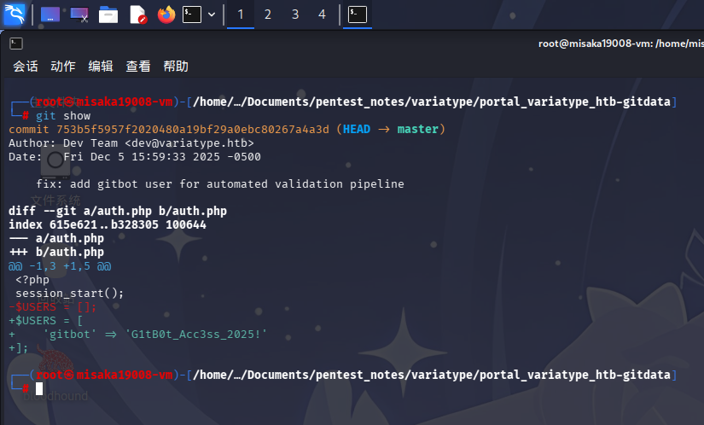Open the 查看 menu

click(138, 67)
